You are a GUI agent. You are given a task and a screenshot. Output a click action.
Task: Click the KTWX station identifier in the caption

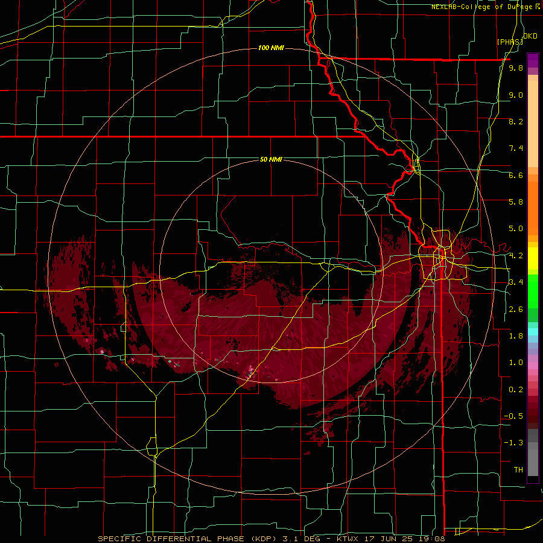[348, 539]
